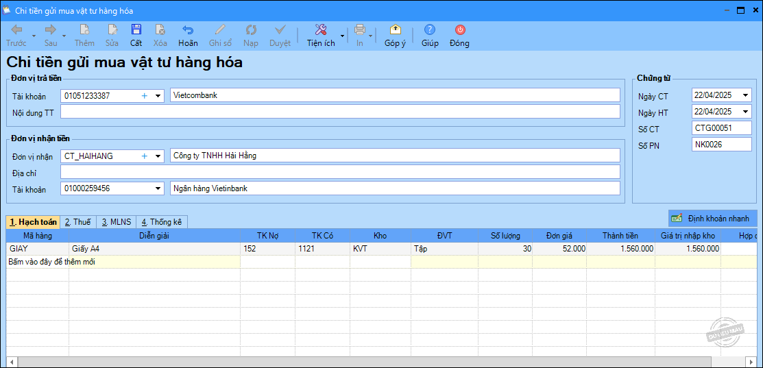Open the Ngày CT date picker
The height and width of the screenshot is (368, 763).
pos(746,96)
